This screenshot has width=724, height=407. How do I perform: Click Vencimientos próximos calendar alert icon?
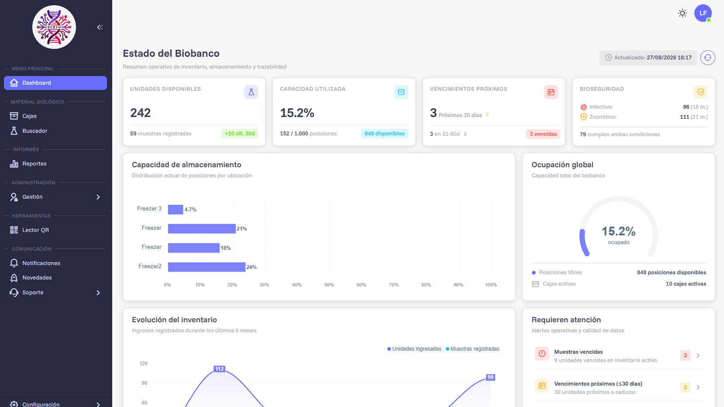tap(542, 386)
